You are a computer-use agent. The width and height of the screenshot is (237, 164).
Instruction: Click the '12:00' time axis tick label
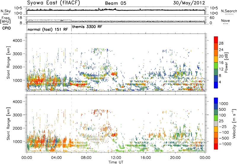click(x=116, y=158)
